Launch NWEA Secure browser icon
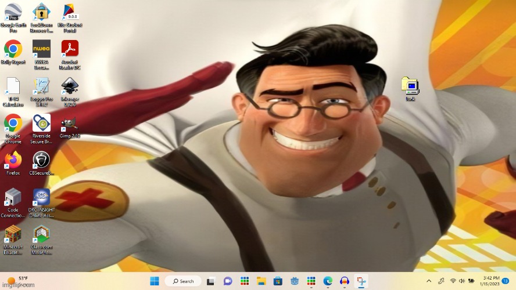The height and width of the screenshot is (290, 516). (x=41, y=55)
